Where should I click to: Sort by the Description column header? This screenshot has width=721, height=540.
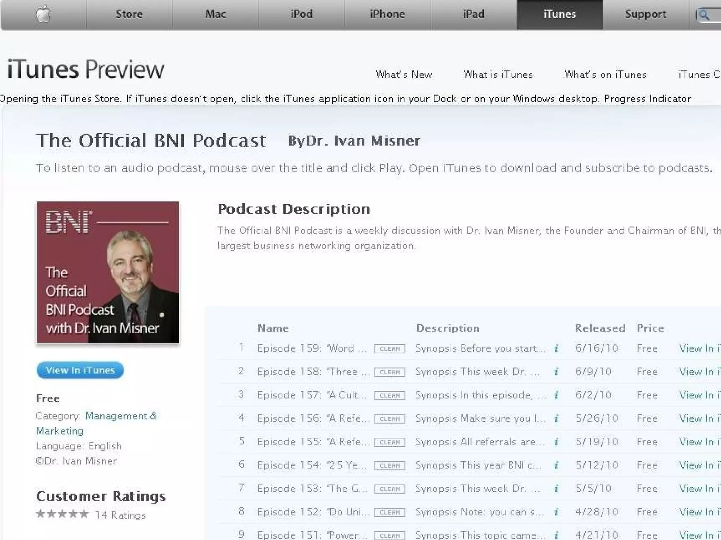(448, 328)
